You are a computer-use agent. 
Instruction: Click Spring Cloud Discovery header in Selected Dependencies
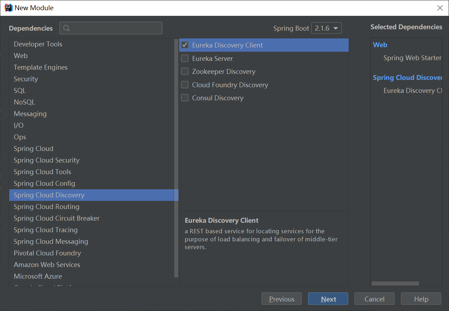[407, 77]
